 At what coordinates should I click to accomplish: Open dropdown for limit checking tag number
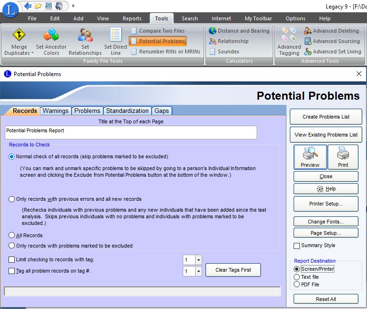pos(198,260)
